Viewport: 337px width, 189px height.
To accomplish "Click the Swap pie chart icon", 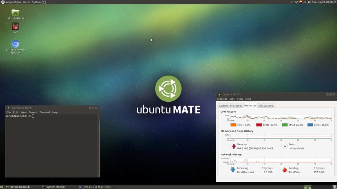I will coord(285,146).
